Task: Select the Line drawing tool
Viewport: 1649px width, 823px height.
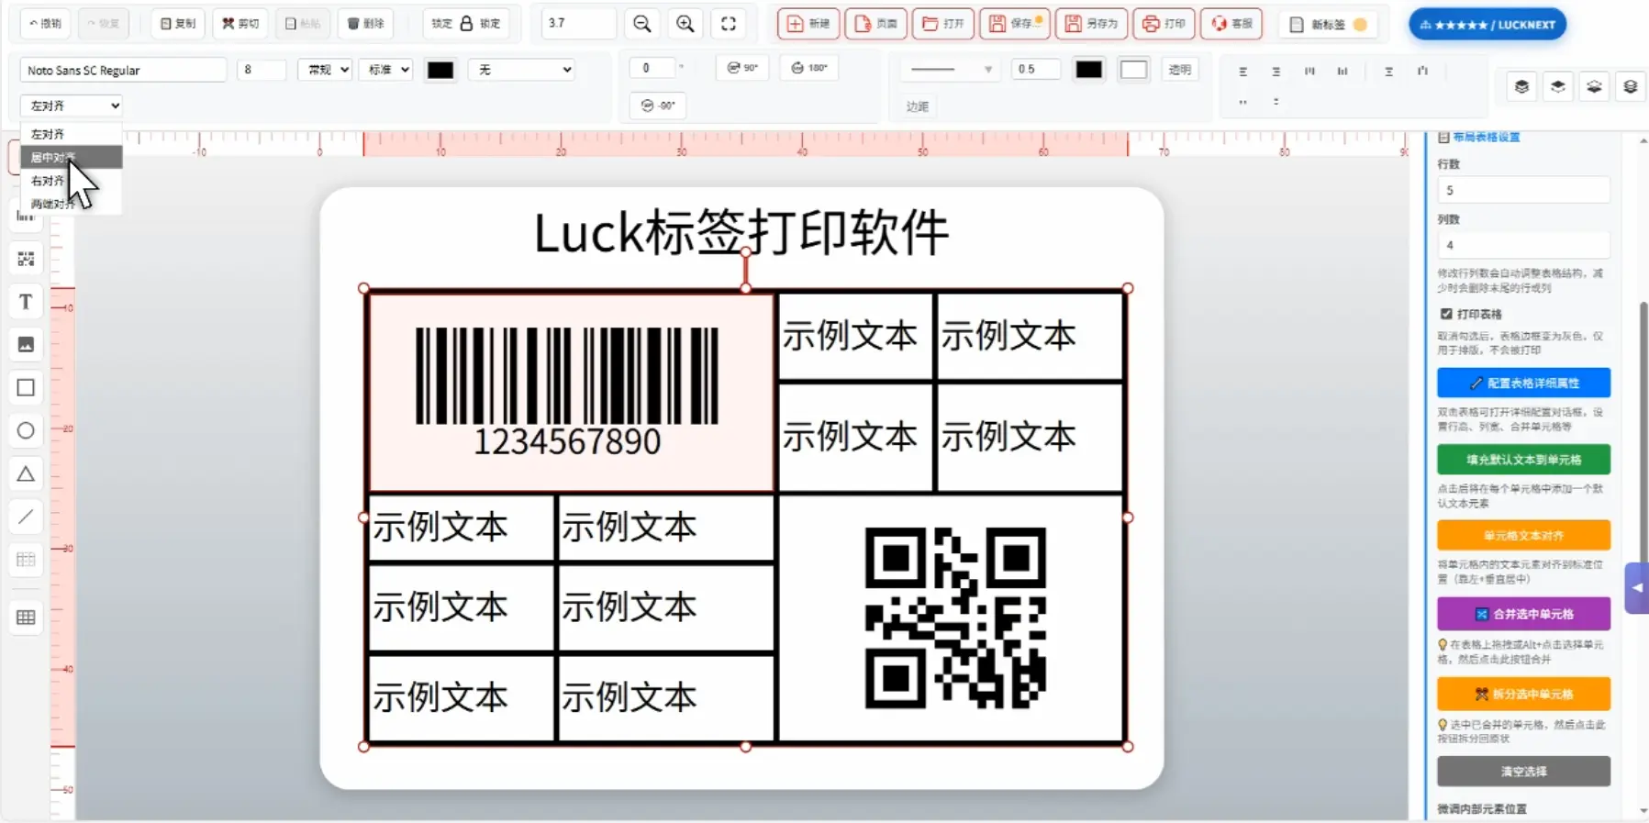Action: [26, 517]
